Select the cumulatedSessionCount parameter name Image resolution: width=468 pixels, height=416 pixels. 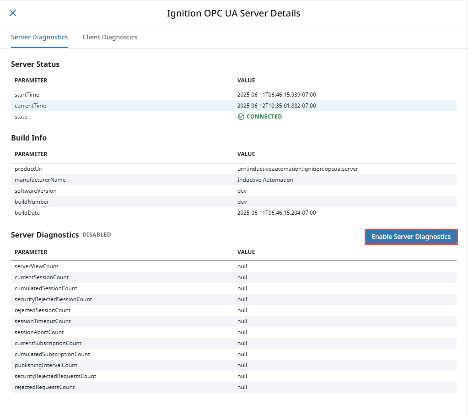coord(46,288)
